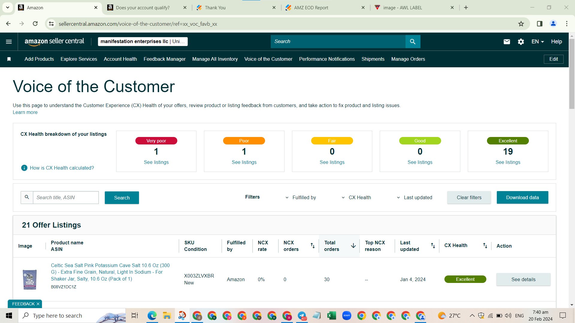575x323 pixels.
Task: Click the Edit button on the favorites bar
Action: 553,59
